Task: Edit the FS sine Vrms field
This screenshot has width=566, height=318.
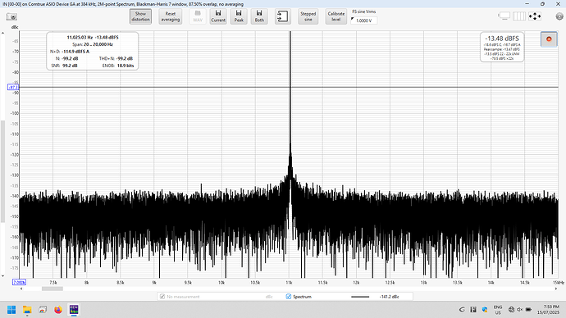Action: tap(364, 20)
